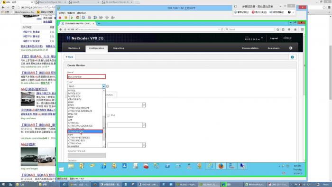The width and height of the screenshot is (332, 187).
Task: Expand Step Recorder help dropdown arrow
Action: coord(293,12)
